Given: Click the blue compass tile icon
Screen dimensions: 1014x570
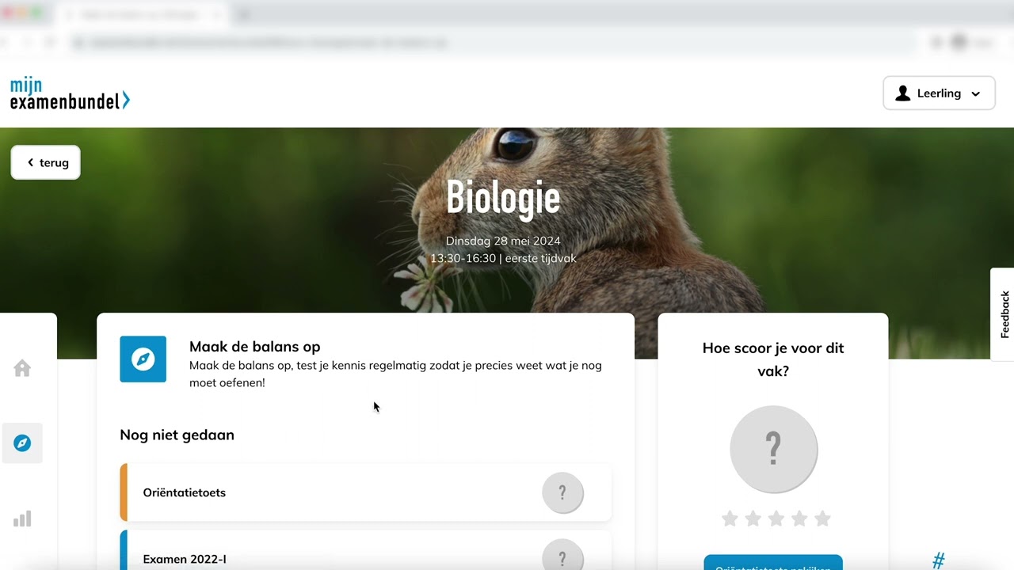Looking at the screenshot, I should [143, 359].
